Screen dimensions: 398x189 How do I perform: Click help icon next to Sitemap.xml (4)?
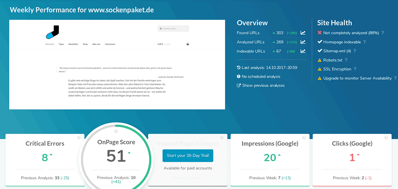pyautogui.click(x=355, y=51)
